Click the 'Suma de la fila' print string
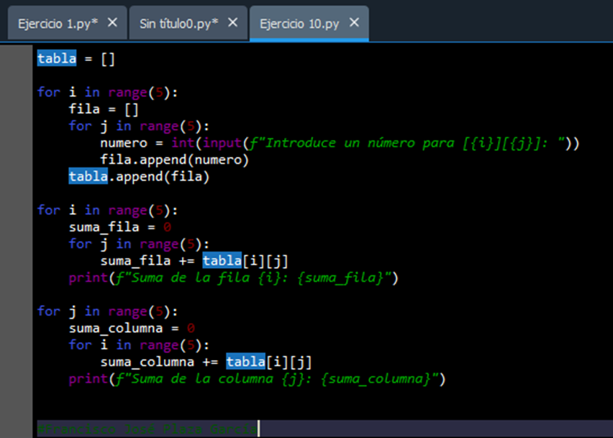The height and width of the screenshot is (438, 613). [252, 278]
